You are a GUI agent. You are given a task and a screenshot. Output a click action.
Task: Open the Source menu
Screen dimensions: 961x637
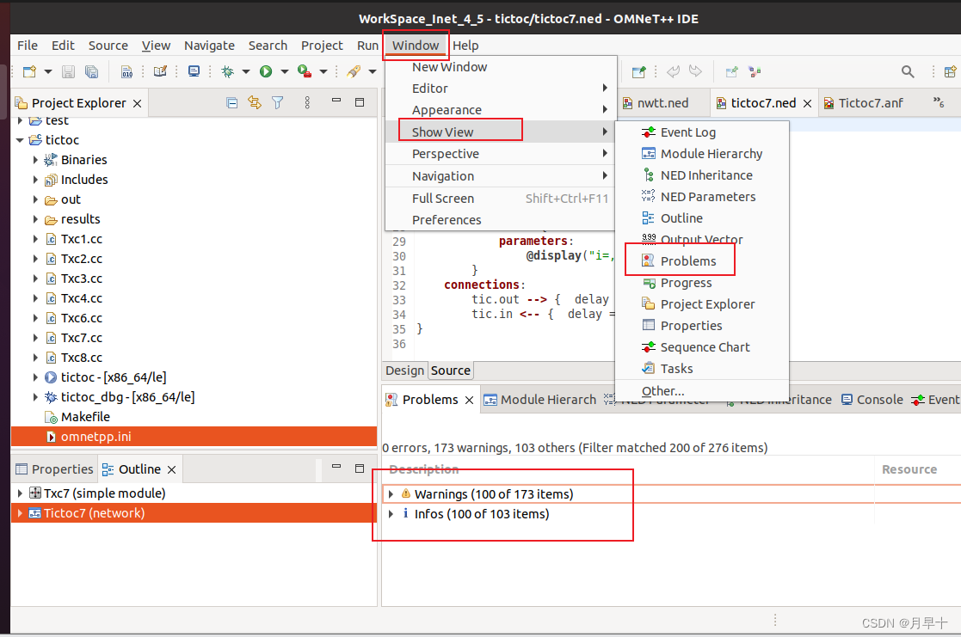pyautogui.click(x=108, y=46)
